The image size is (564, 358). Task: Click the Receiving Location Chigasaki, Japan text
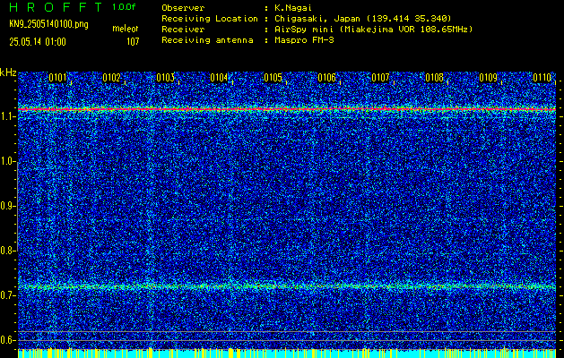tap(363, 18)
